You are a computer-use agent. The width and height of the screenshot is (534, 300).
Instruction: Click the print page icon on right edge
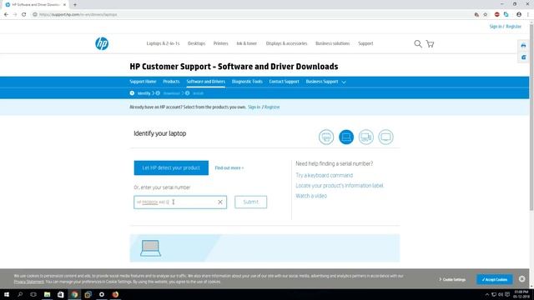pos(523,46)
